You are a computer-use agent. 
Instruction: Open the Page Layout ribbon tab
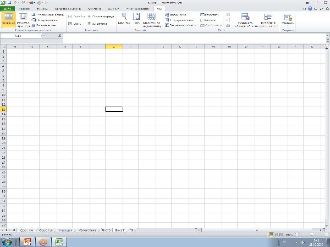[x=68, y=9]
